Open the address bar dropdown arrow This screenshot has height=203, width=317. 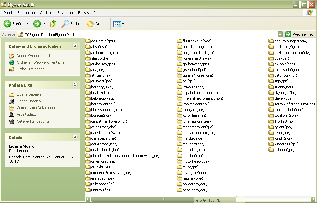pos(280,34)
